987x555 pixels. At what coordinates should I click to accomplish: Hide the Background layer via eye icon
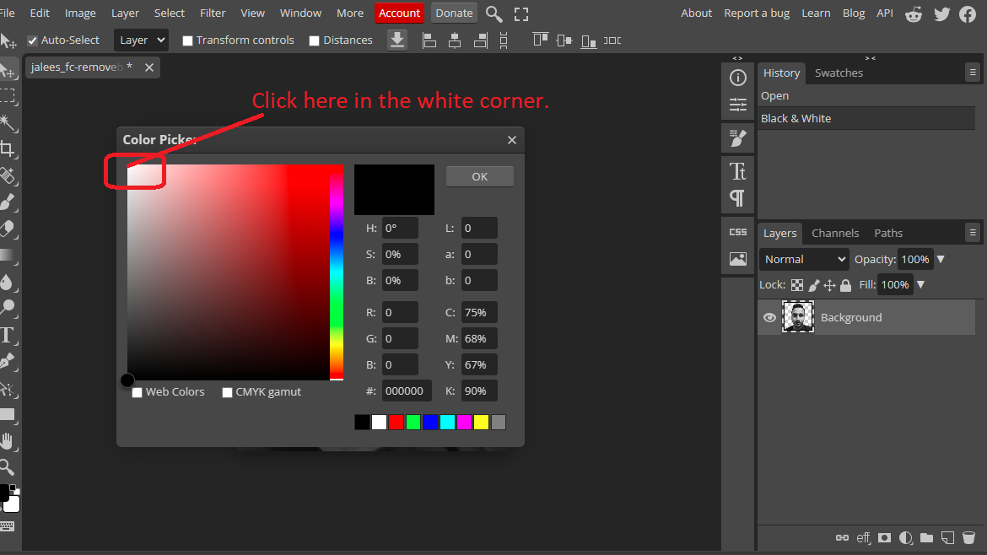(769, 318)
